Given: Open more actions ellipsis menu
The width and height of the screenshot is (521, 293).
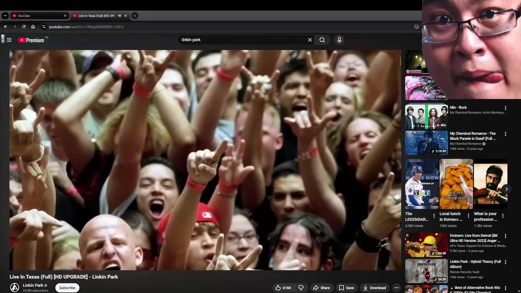Looking at the screenshot, I should pyautogui.click(x=396, y=288).
